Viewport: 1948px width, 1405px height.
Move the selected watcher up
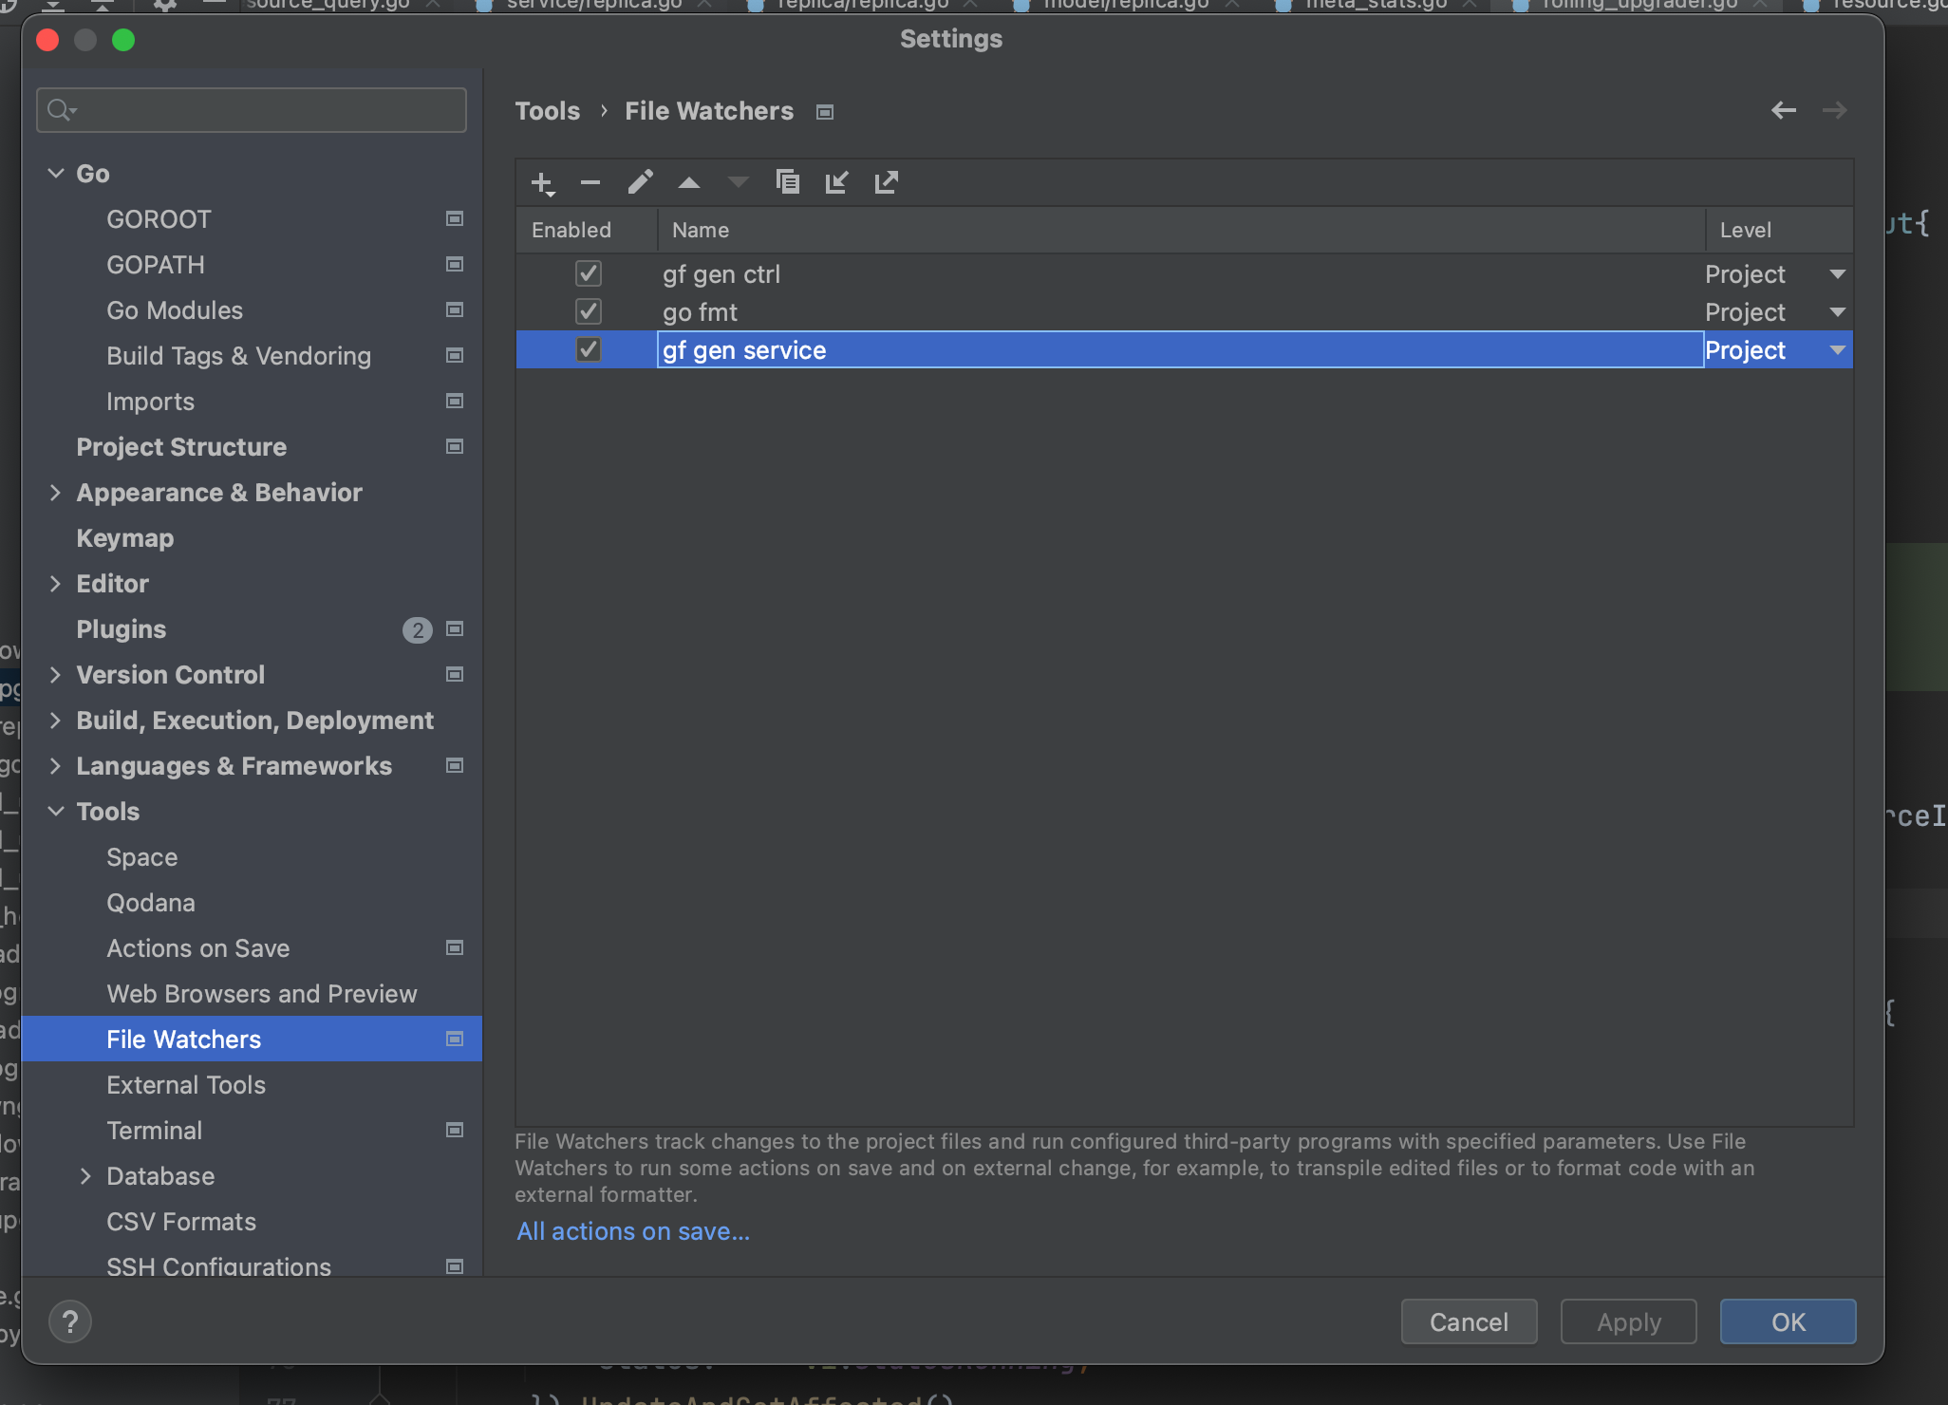pyautogui.click(x=688, y=182)
